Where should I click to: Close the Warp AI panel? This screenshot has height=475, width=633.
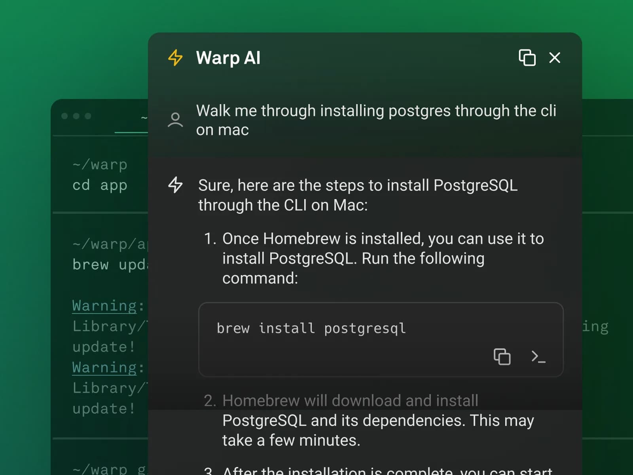(555, 58)
